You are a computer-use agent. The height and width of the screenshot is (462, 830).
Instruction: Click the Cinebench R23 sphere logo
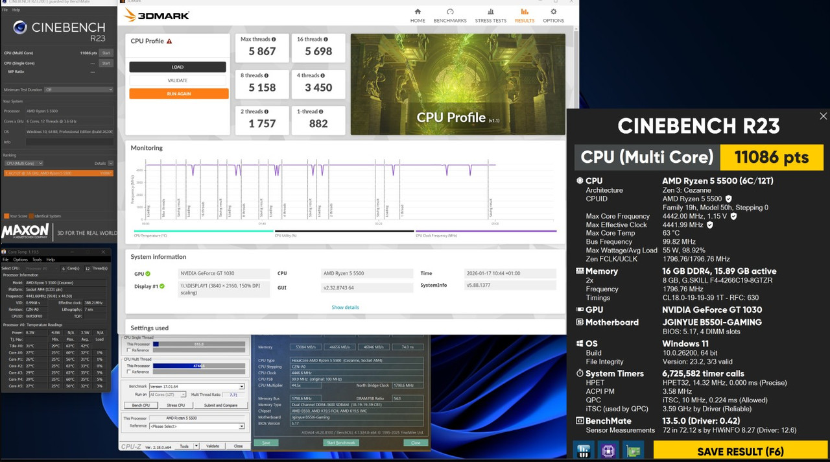pyautogui.click(x=20, y=27)
